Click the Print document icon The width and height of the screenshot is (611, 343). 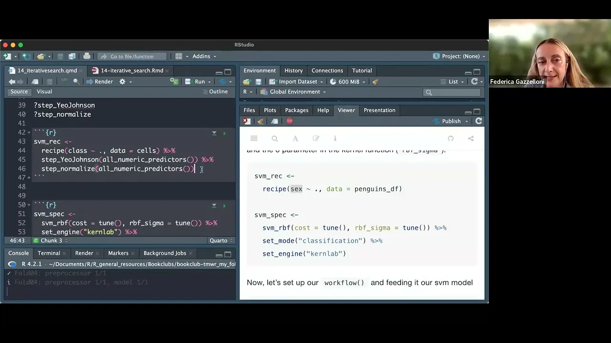[x=86, y=56]
